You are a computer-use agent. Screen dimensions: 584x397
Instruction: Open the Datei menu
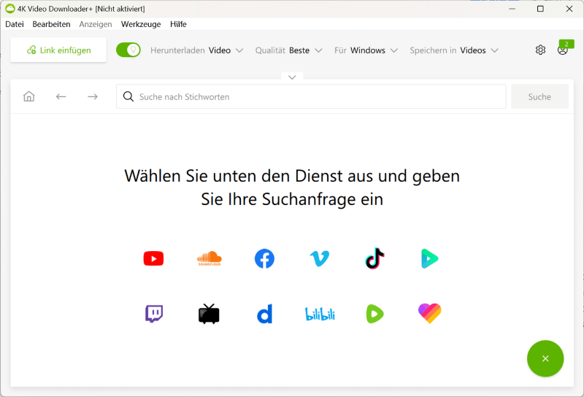(x=15, y=24)
